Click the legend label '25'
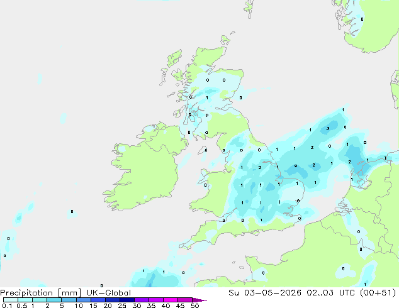The image size is (399, 308). [122, 305]
